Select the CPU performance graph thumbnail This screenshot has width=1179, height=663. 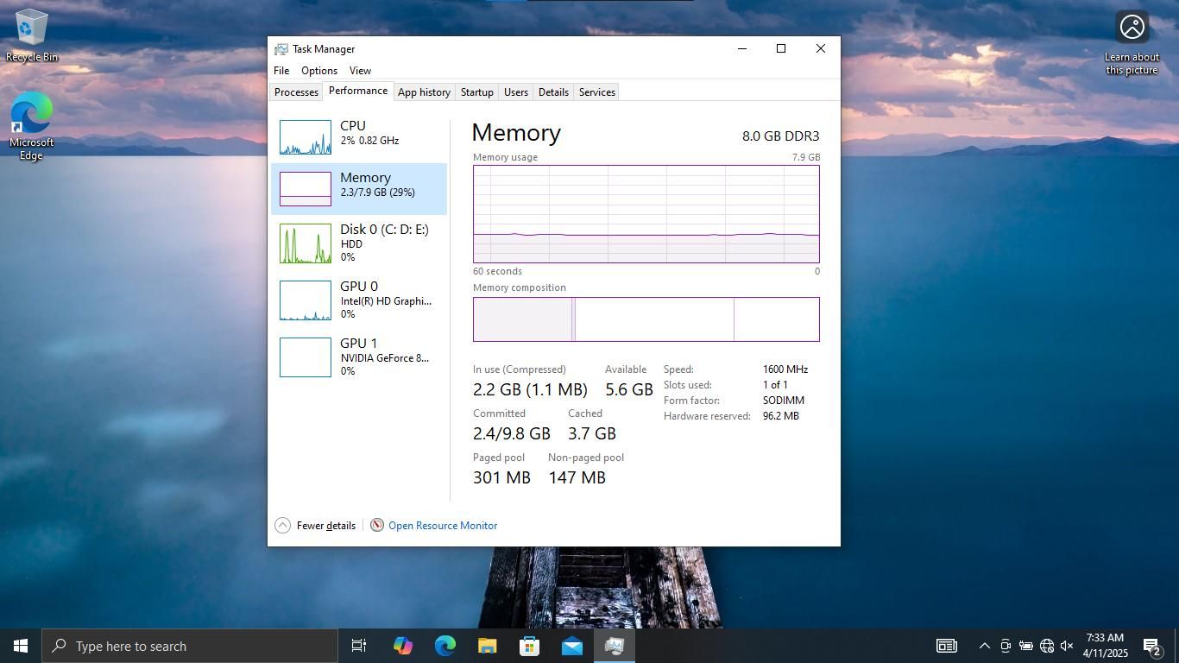click(305, 137)
